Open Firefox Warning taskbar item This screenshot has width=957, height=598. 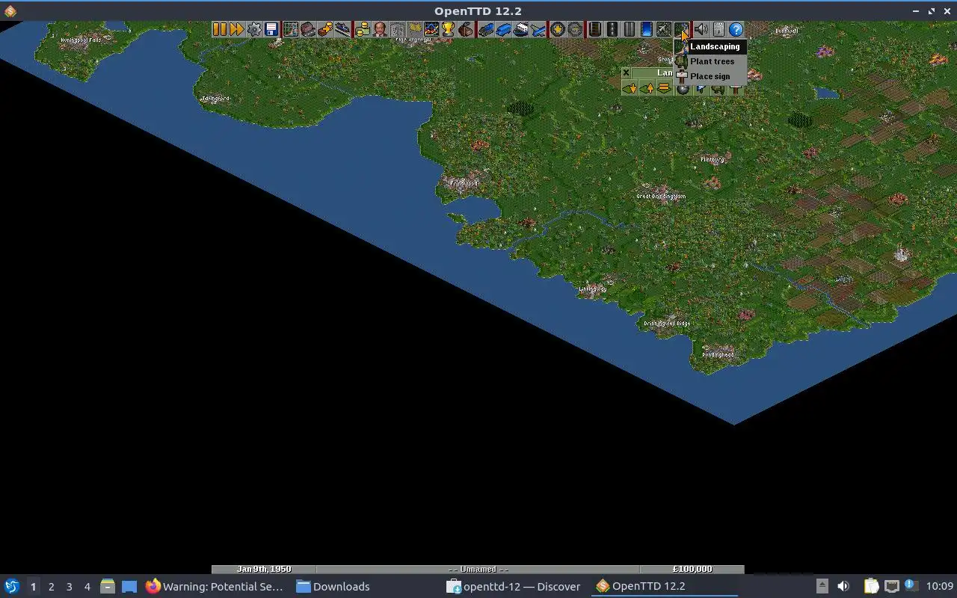pos(215,587)
